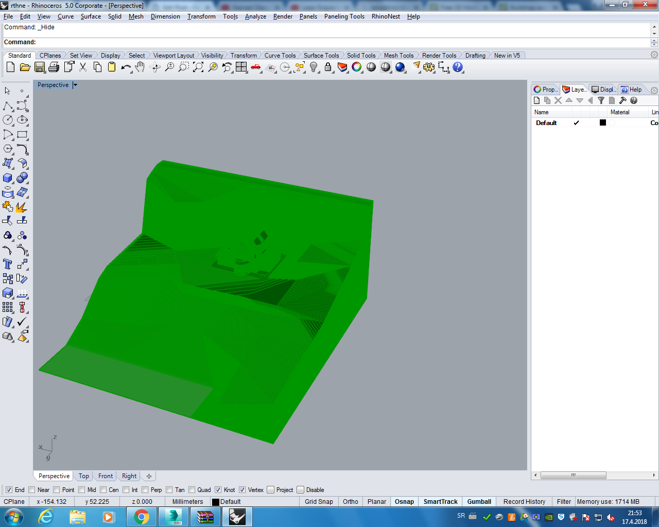Toggle the Record History button
659x527 pixels.
click(x=524, y=502)
